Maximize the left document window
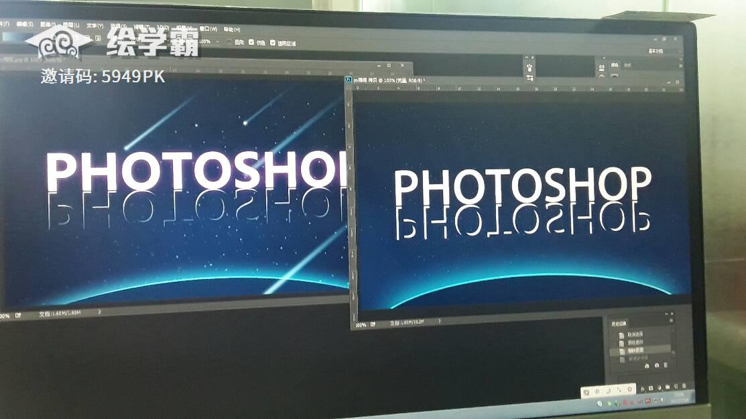746x419 pixels. (389, 65)
